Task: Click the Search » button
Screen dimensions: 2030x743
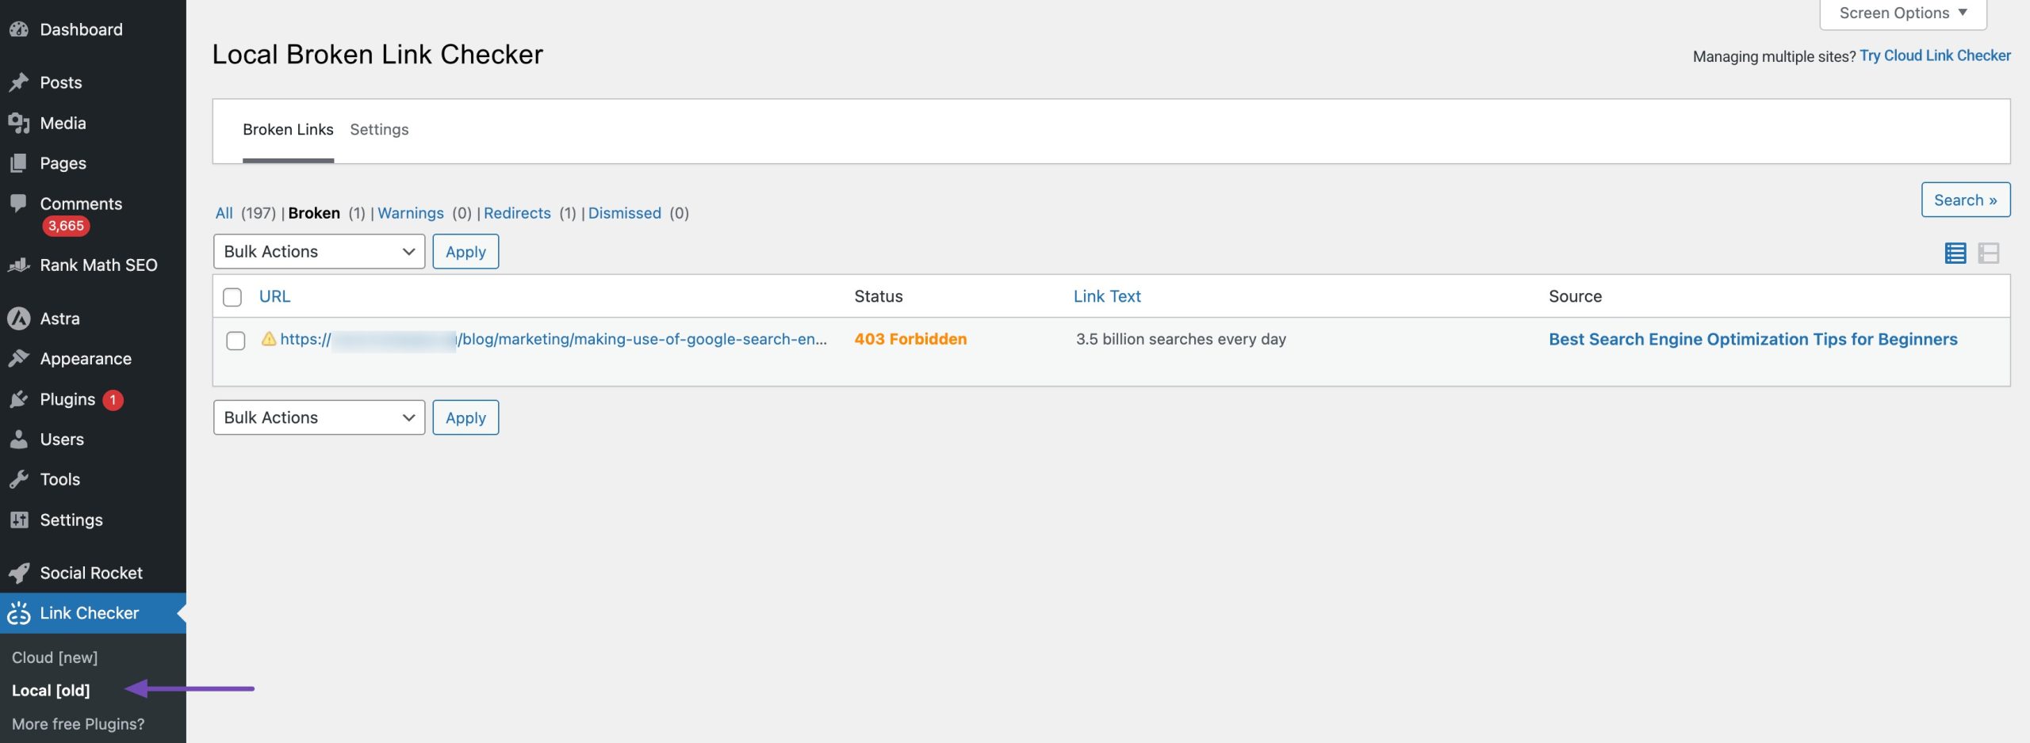Action: click(x=1965, y=200)
